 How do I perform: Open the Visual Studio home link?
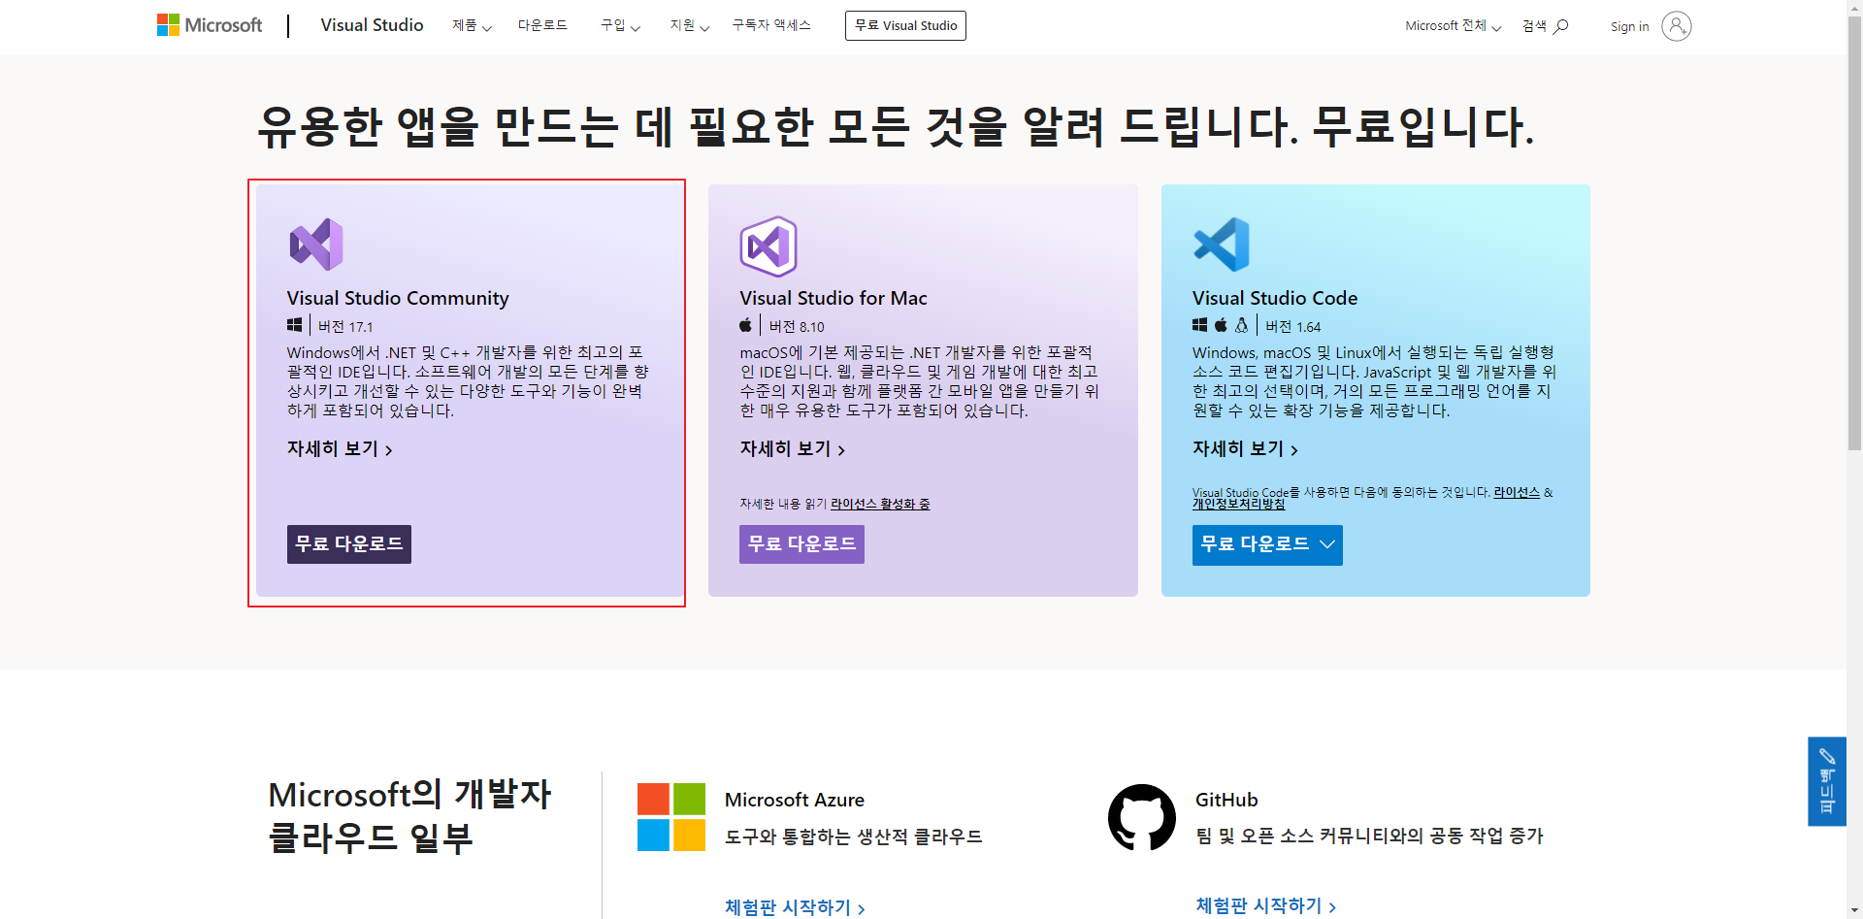[x=372, y=25]
